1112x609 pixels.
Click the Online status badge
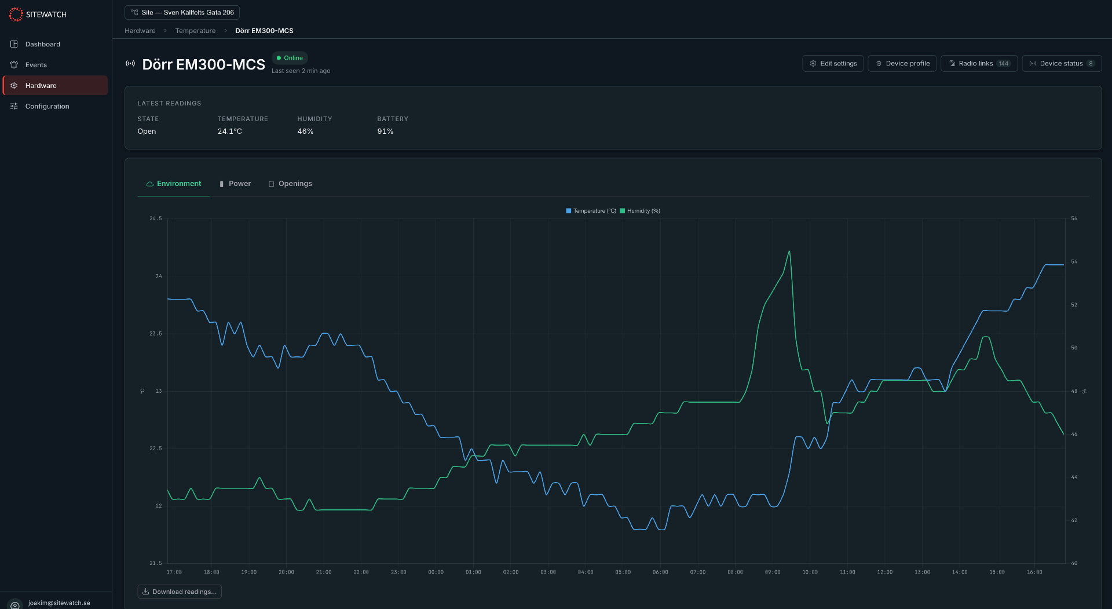pyautogui.click(x=290, y=58)
